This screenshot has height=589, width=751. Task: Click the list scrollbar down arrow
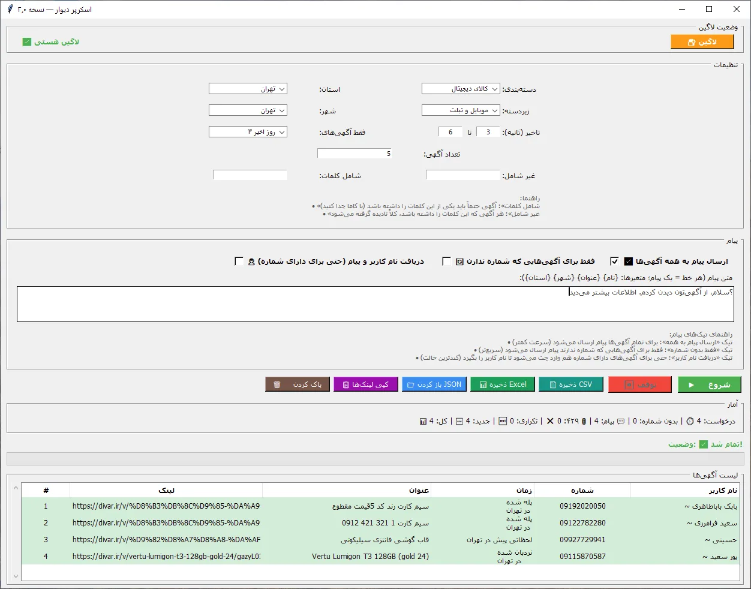pos(16,576)
